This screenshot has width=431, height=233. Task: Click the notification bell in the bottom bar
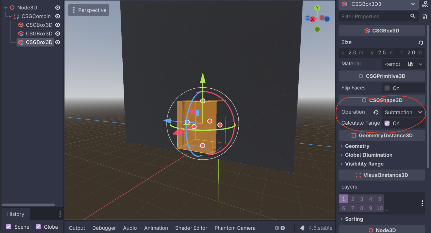pos(302,228)
